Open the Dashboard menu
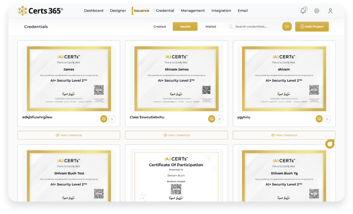 (93, 10)
